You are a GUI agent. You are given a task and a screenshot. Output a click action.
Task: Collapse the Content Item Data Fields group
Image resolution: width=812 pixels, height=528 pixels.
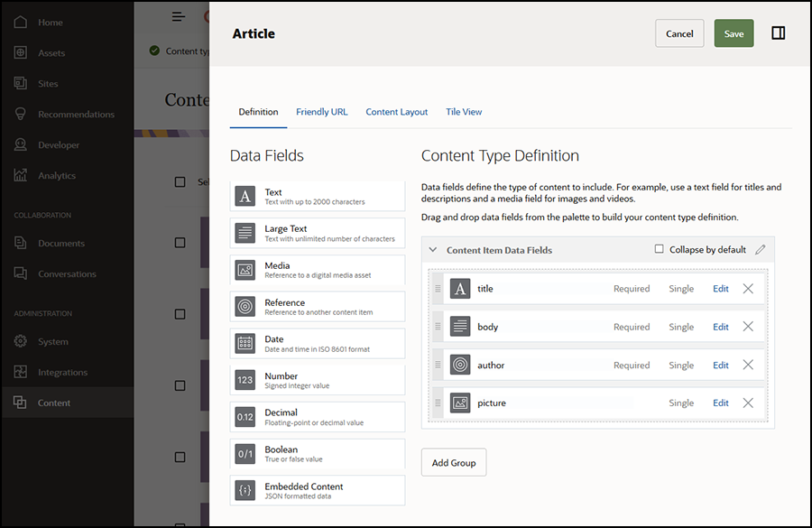433,250
